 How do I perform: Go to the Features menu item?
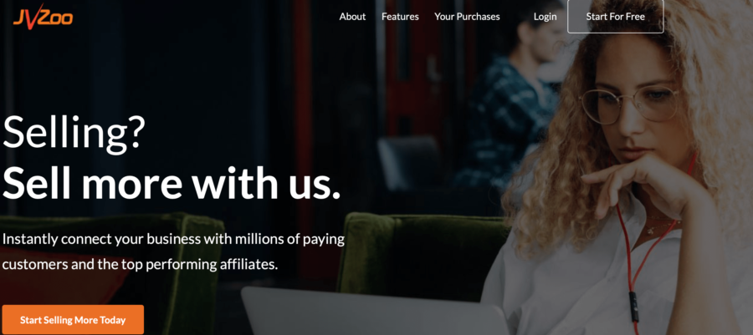tap(400, 17)
